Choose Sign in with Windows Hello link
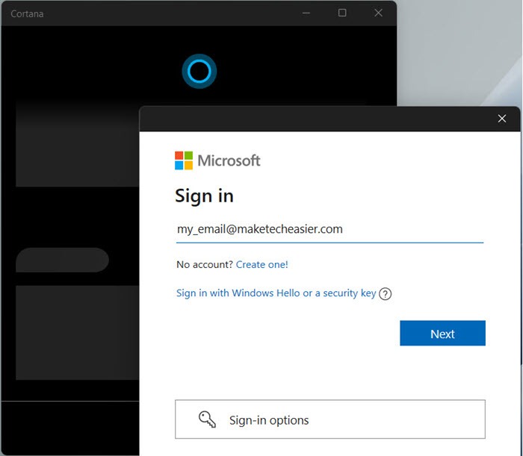 click(x=276, y=293)
